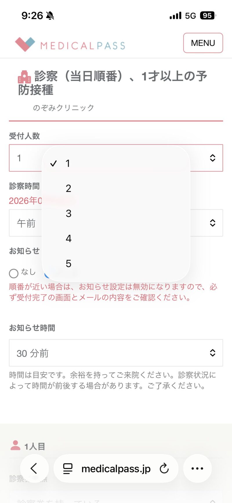Viewport: 232px width, 503px height.
Task: Select 4 people from the list
Action: tap(68, 239)
